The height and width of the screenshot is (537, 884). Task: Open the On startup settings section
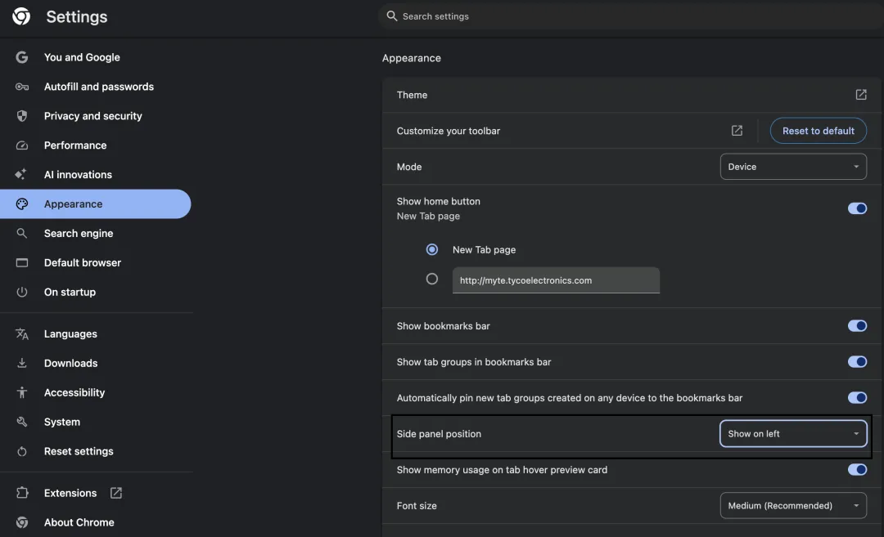pos(70,293)
